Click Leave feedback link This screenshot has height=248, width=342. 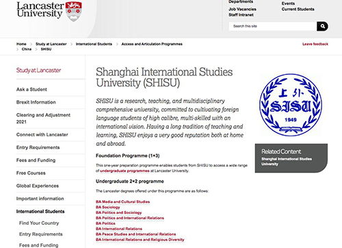[315, 44]
